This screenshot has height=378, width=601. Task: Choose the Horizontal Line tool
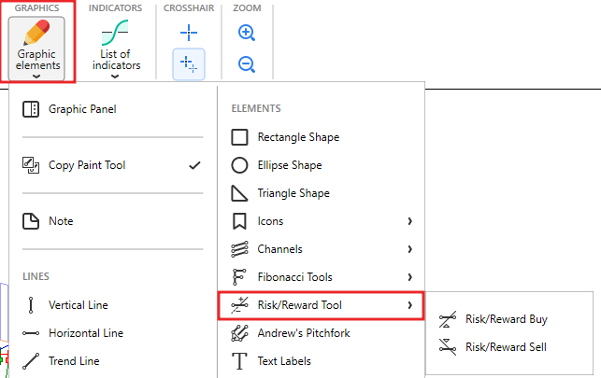tap(85, 333)
